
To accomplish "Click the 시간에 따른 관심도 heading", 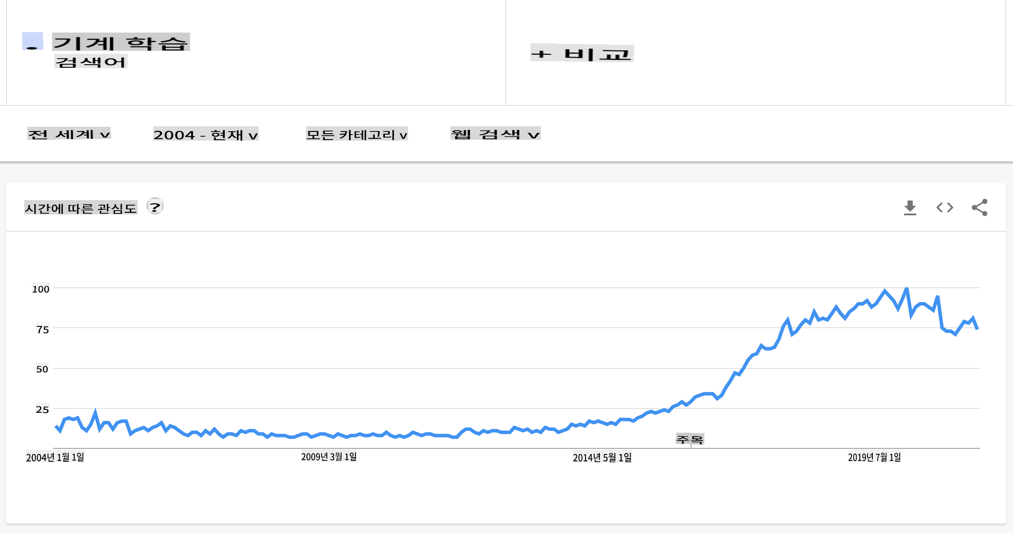I will 81,208.
